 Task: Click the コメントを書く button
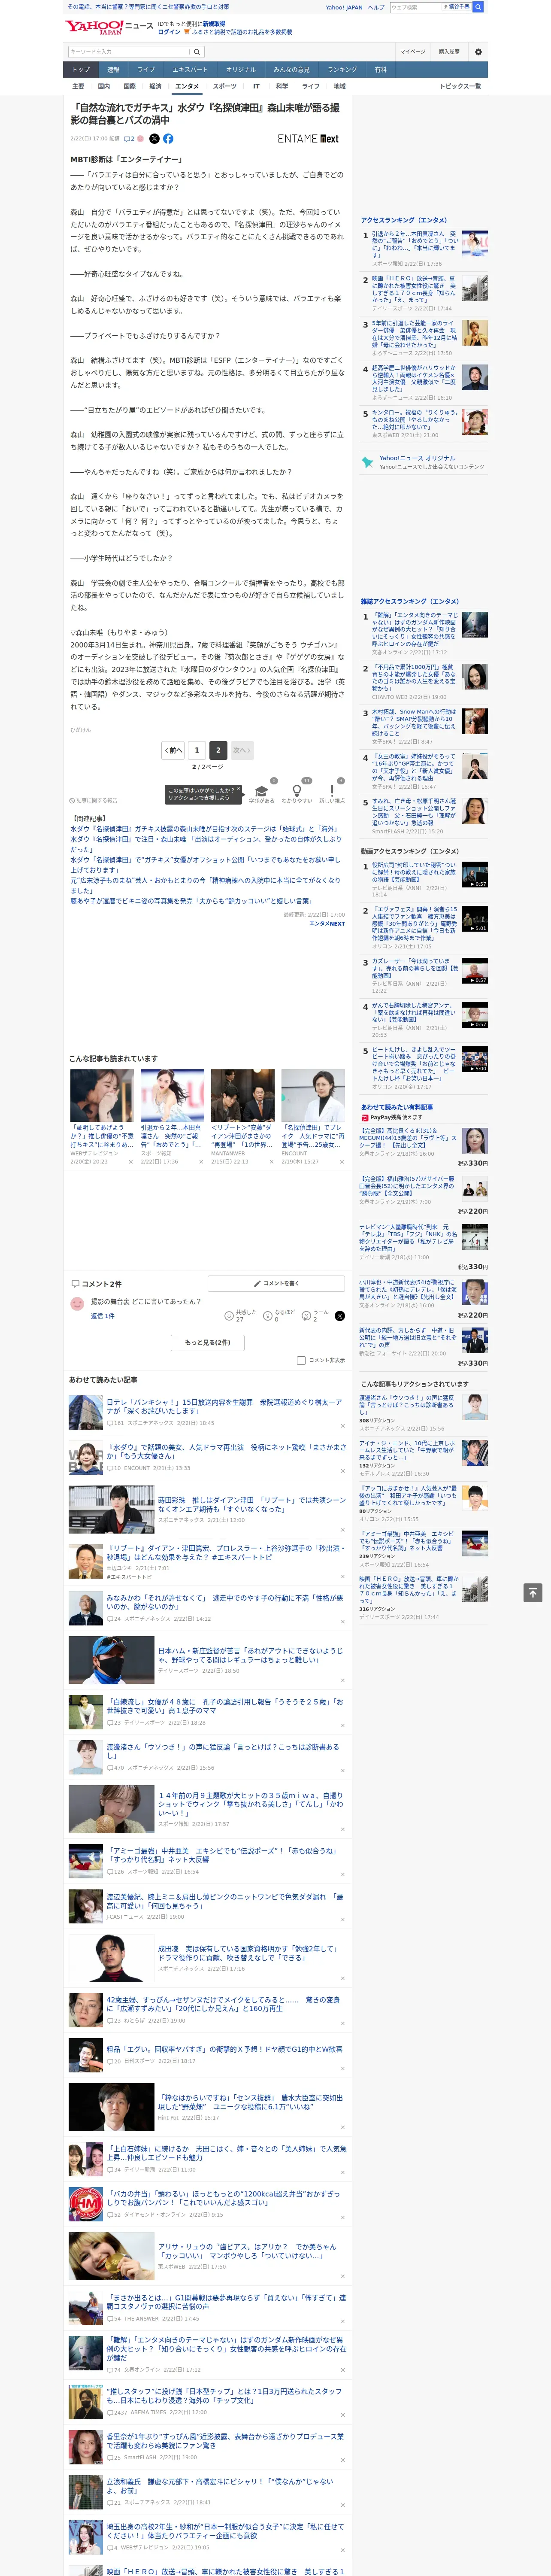pyautogui.click(x=276, y=1283)
